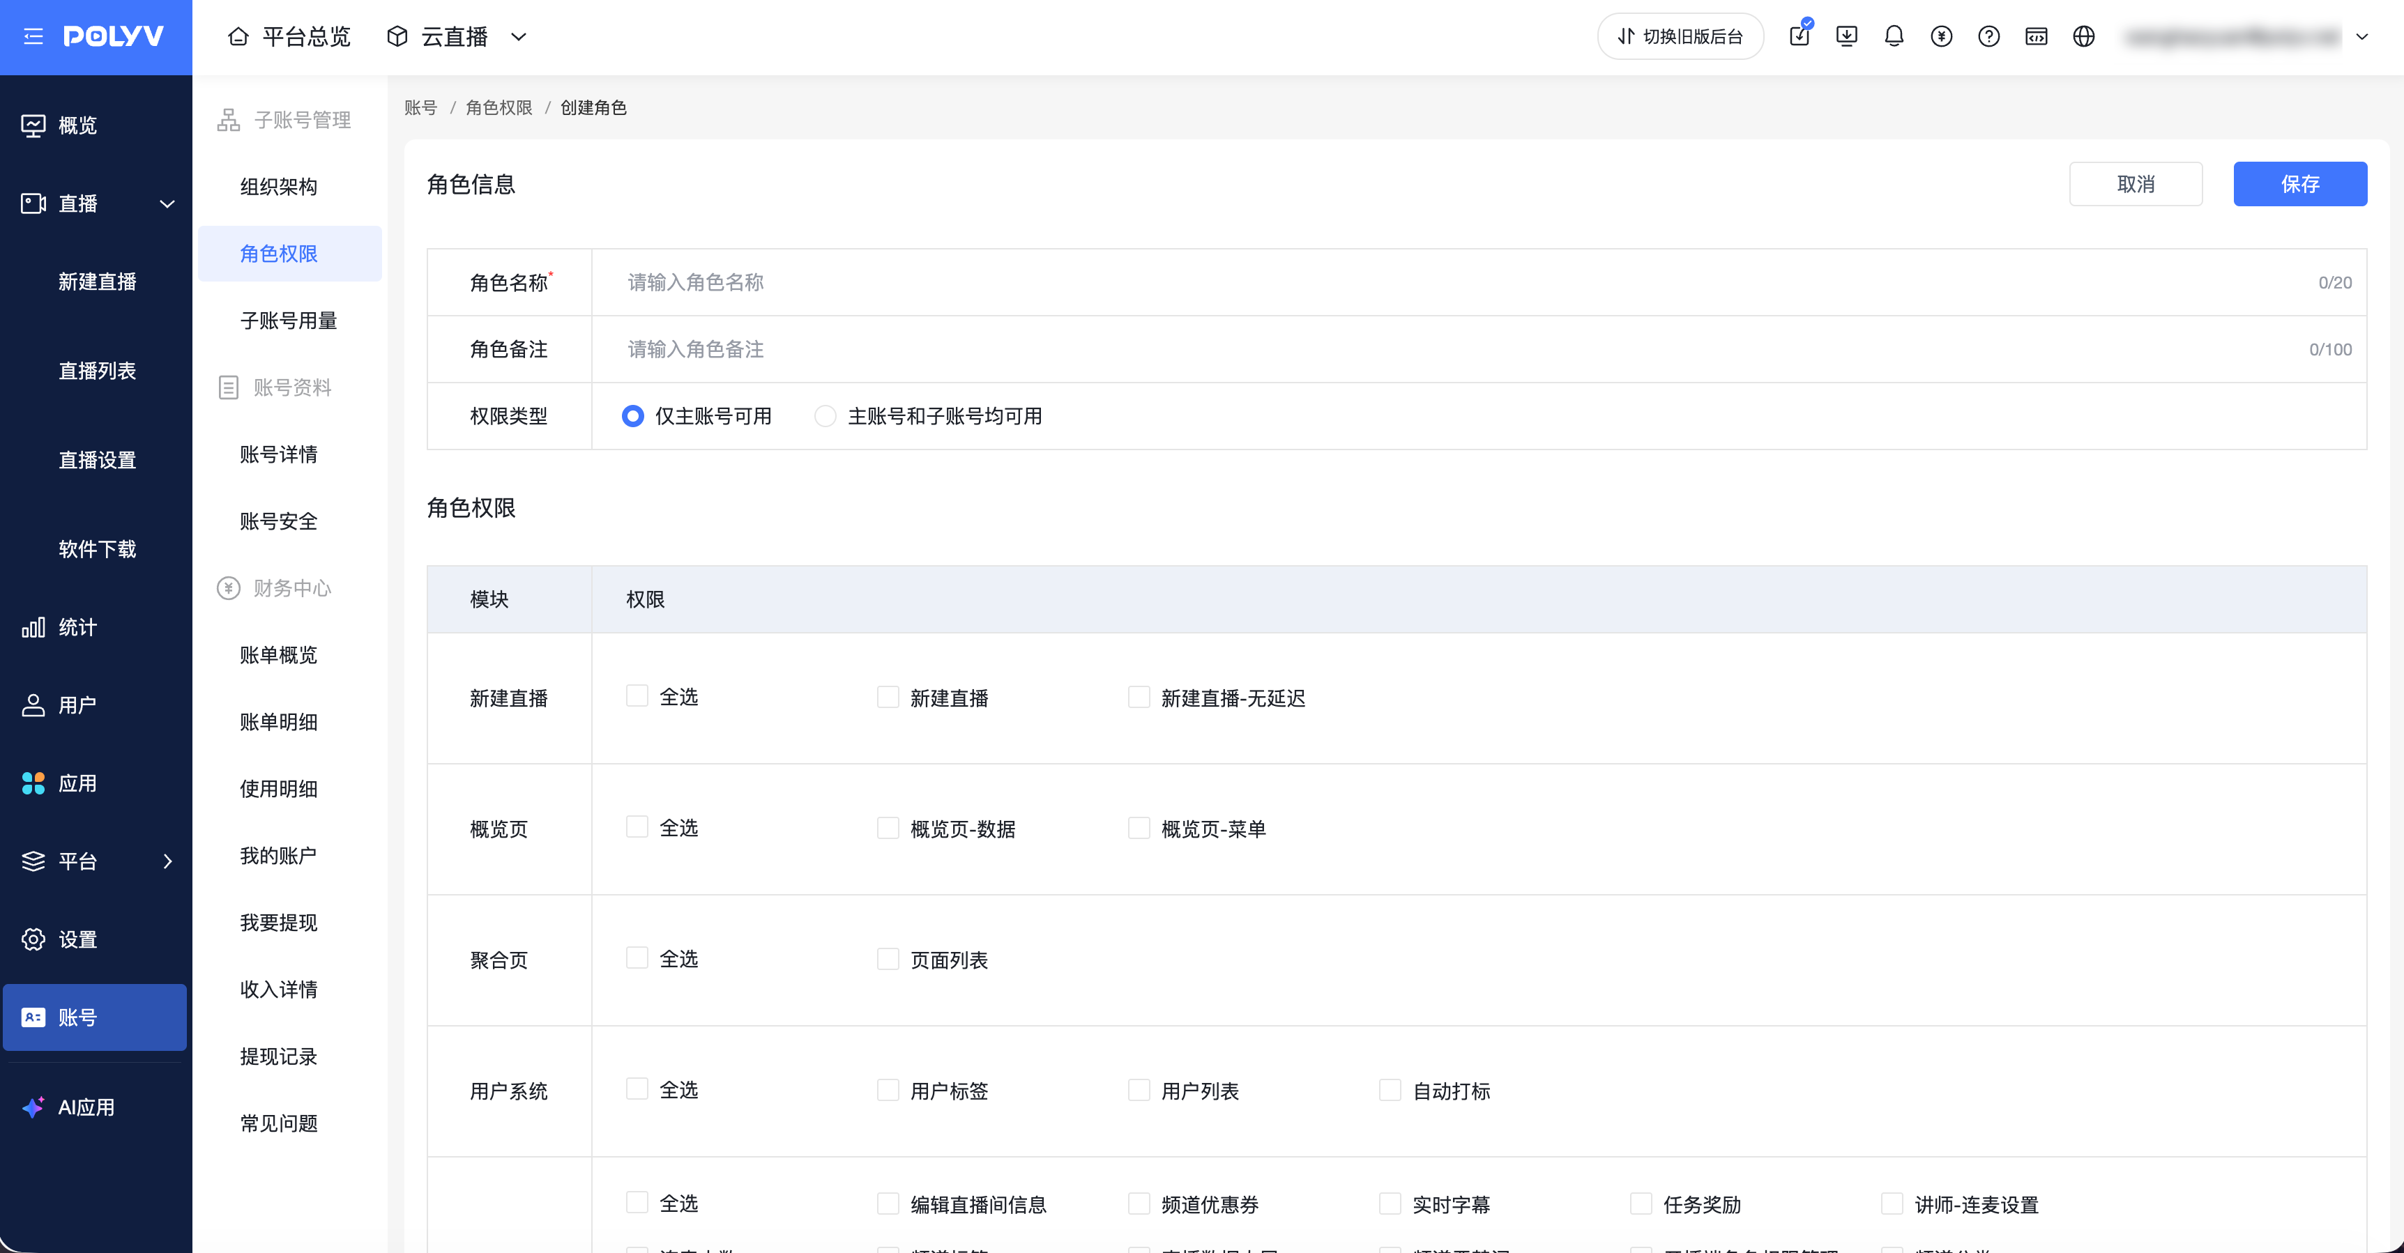Click the 应用 four-dot icon
This screenshot has width=2404, height=1253.
coord(33,784)
